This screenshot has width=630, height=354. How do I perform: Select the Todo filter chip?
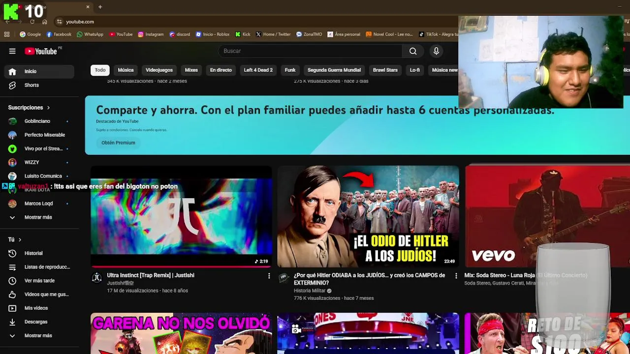point(100,70)
